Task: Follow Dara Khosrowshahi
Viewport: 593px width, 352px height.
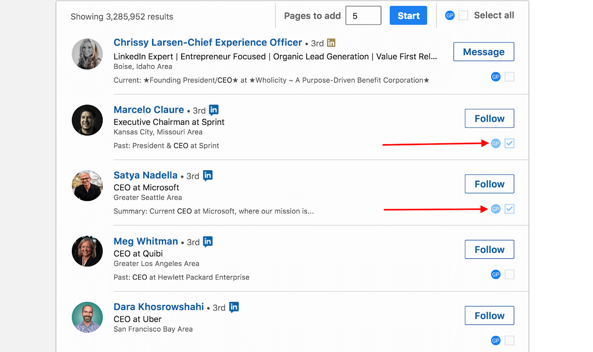Action: (489, 315)
